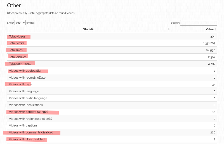
Task: Click the Value column sort icon
Action: click(216, 29)
